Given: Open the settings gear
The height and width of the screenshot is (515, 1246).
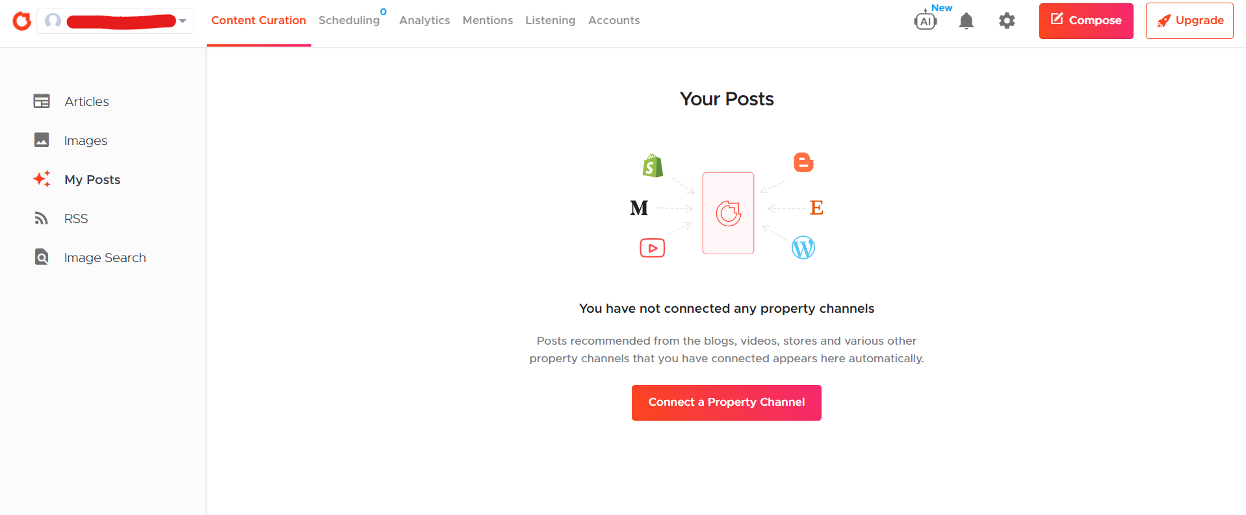Looking at the screenshot, I should (1007, 21).
